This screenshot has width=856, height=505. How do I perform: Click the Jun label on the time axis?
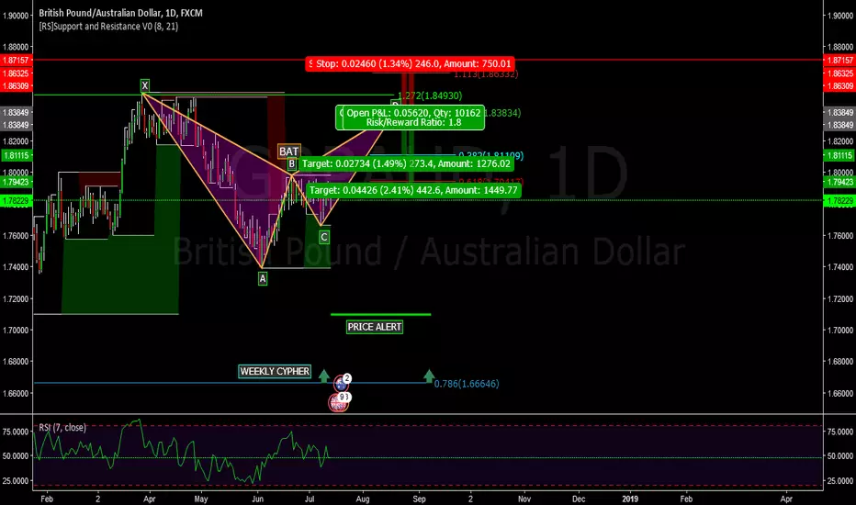click(x=258, y=499)
